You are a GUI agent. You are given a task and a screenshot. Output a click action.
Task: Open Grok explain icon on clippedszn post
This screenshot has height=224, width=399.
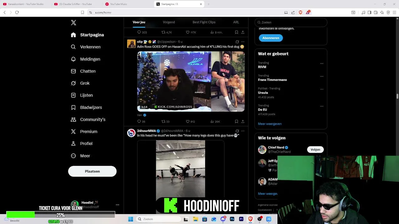237,42
